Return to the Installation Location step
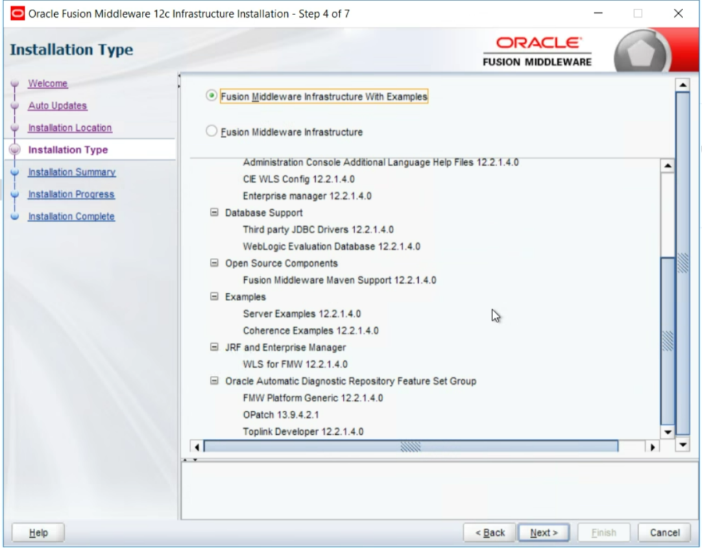702x548 pixels. coord(70,128)
